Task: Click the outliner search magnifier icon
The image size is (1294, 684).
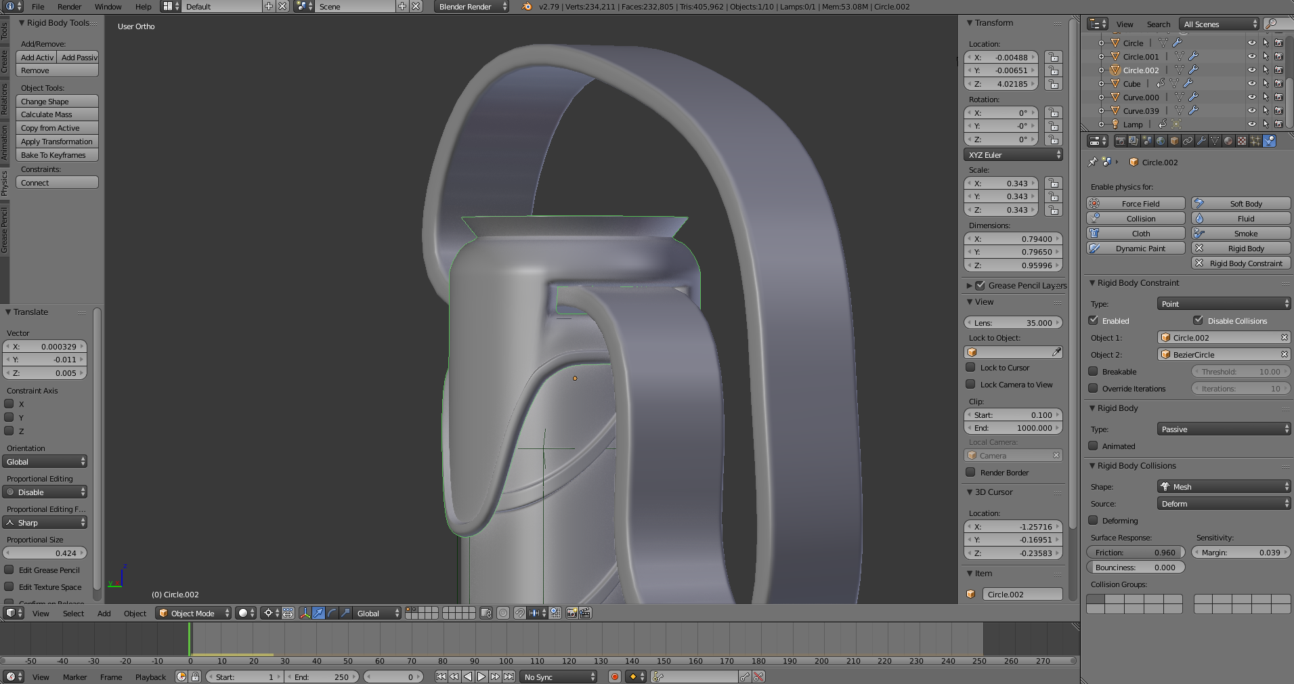Action: (1272, 24)
